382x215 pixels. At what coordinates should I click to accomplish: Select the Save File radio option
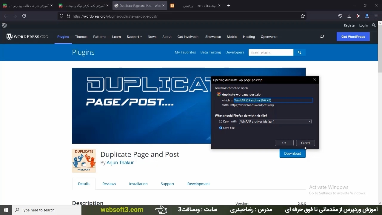click(x=221, y=128)
